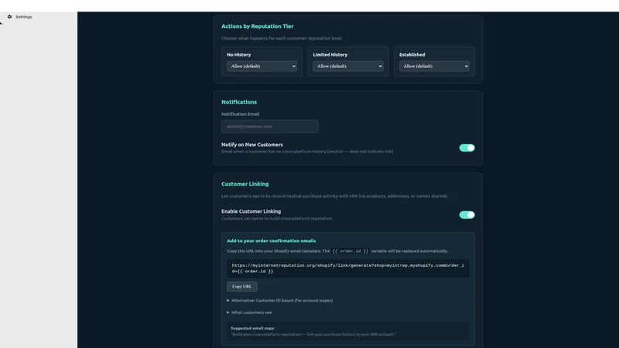Click the Notifications section heading
Viewport: 619px width, 348px height.
click(239, 102)
